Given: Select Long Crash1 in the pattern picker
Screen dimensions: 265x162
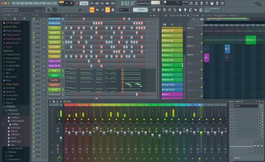Looking at the screenshot, I should pyautogui.click(x=172, y=85).
